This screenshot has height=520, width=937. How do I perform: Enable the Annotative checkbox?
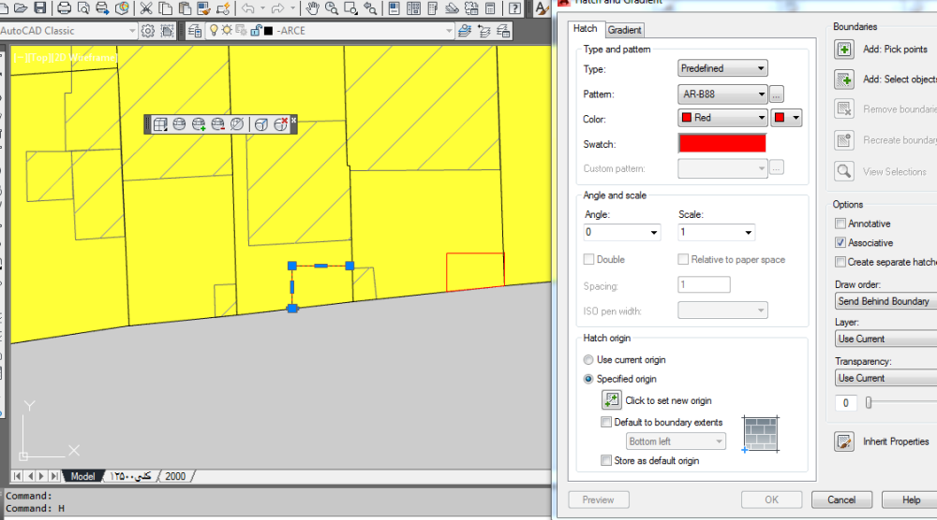coord(840,224)
